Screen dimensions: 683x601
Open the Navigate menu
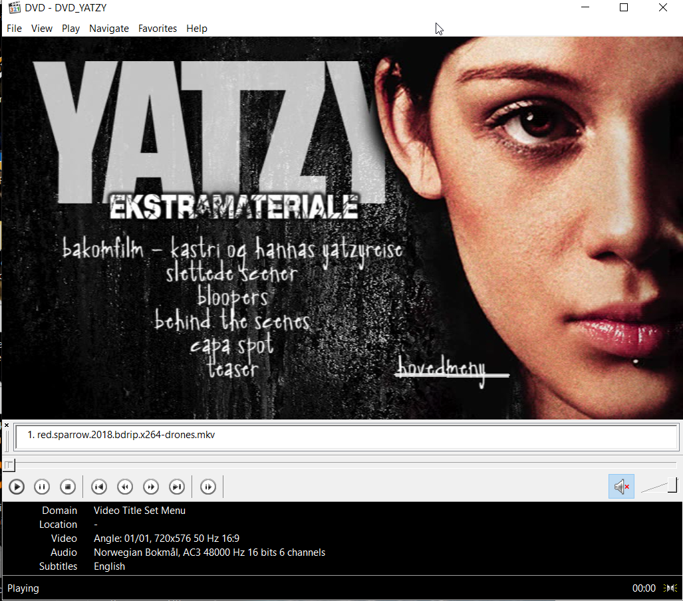point(109,29)
